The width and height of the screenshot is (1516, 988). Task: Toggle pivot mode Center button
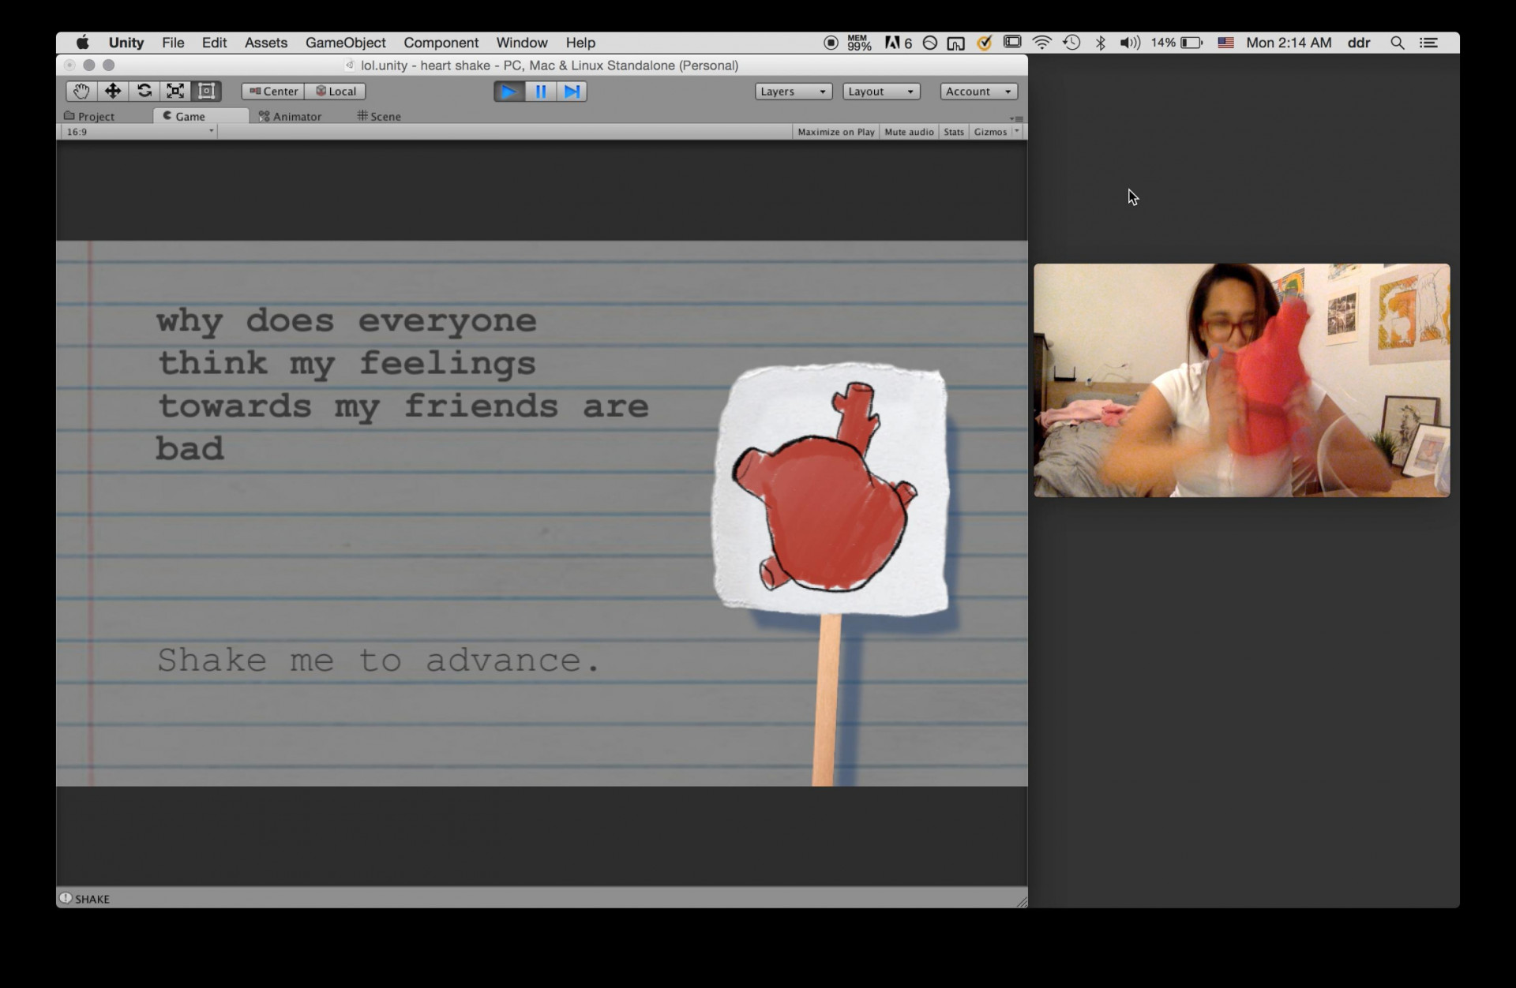tap(273, 92)
